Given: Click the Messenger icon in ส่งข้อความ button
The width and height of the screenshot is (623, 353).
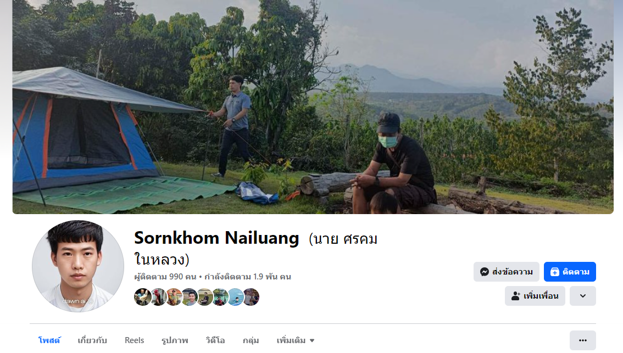Looking at the screenshot, I should click(x=484, y=272).
